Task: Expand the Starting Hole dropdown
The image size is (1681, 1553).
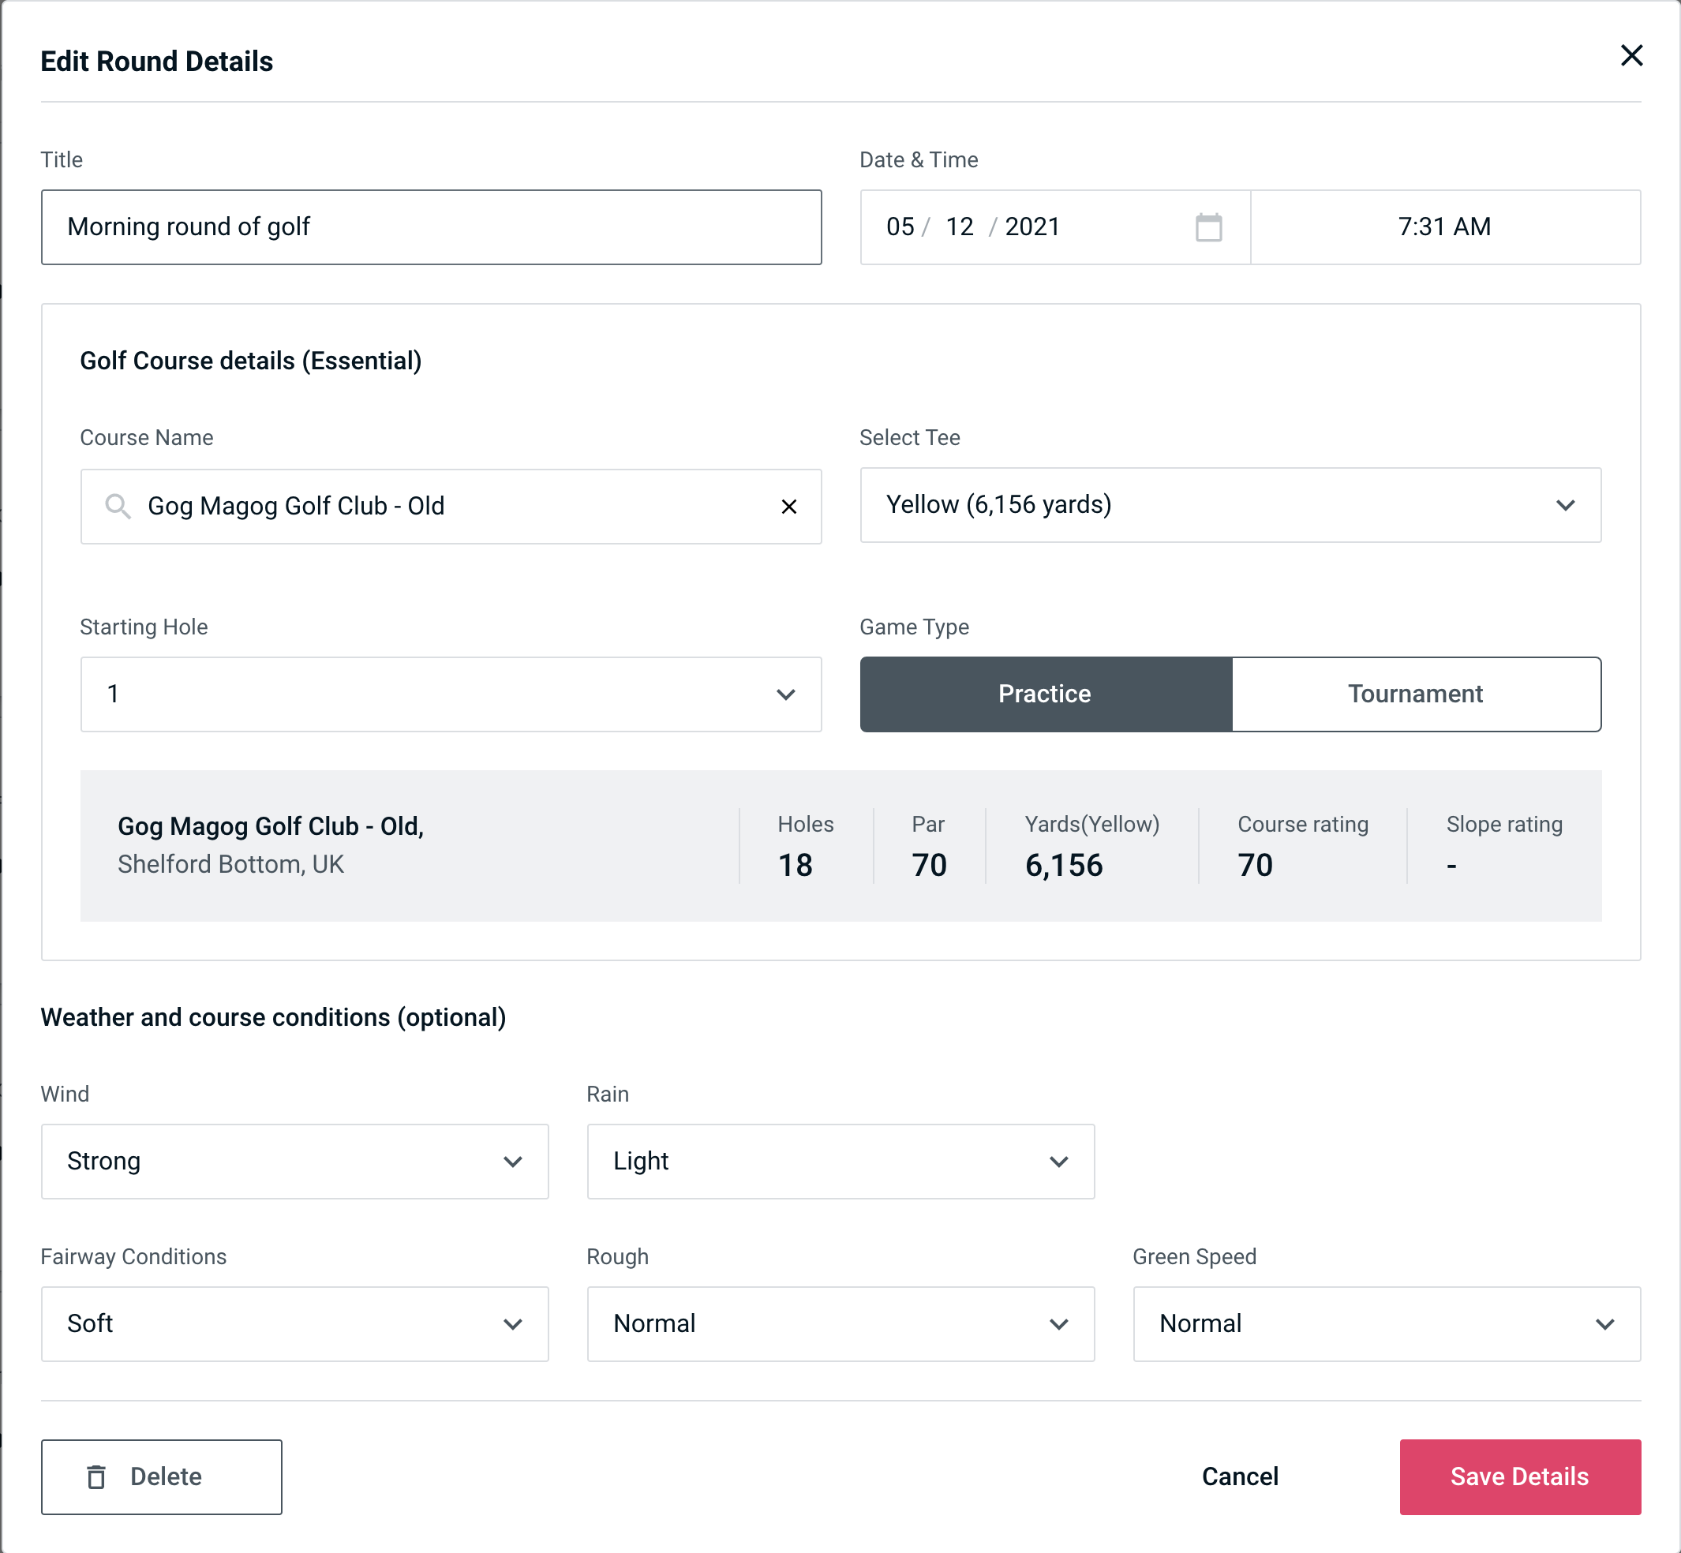Action: point(450,694)
